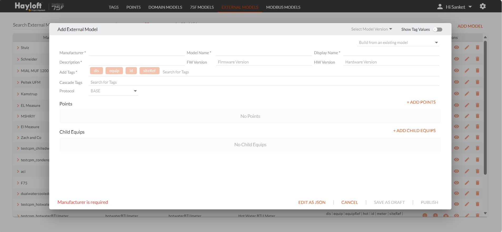Click the trash icon on the Schneider row
Image resolution: width=502 pixels, height=232 pixels.
(x=477, y=59)
